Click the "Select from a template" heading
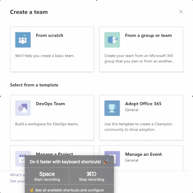 [x=34, y=85]
